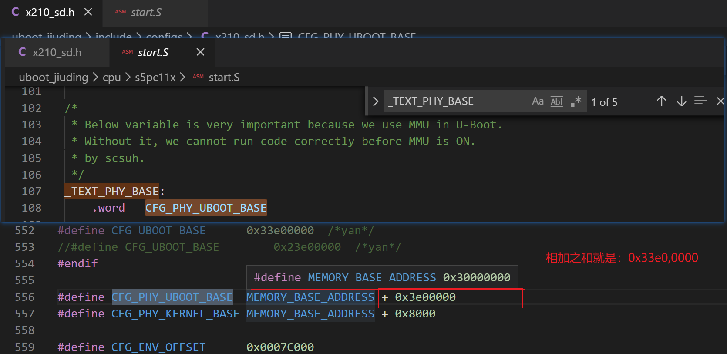This screenshot has width=727, height=354.
Task: Switch to start.S tab in back editor
Action: pos(146,12)
